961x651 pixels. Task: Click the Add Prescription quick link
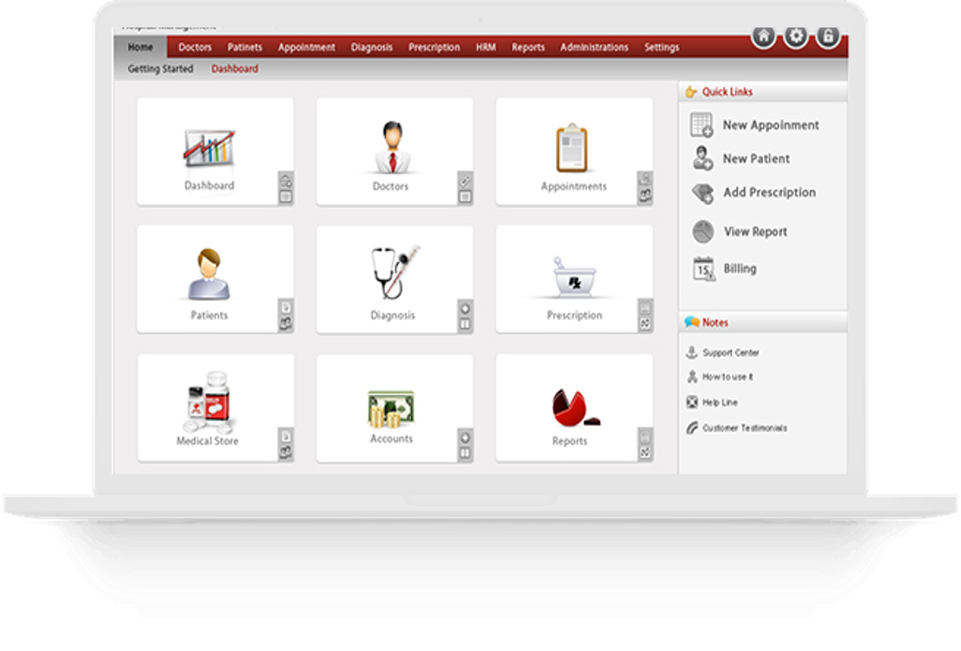point(768,192)
